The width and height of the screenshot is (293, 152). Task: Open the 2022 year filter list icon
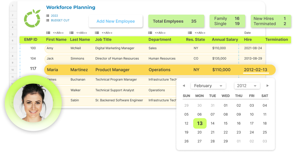pyautogui.click(x=48, y=16)
